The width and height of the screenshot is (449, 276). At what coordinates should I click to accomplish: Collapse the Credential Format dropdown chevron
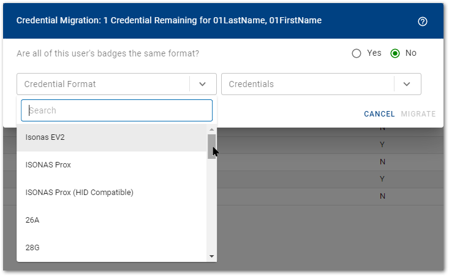203,84
